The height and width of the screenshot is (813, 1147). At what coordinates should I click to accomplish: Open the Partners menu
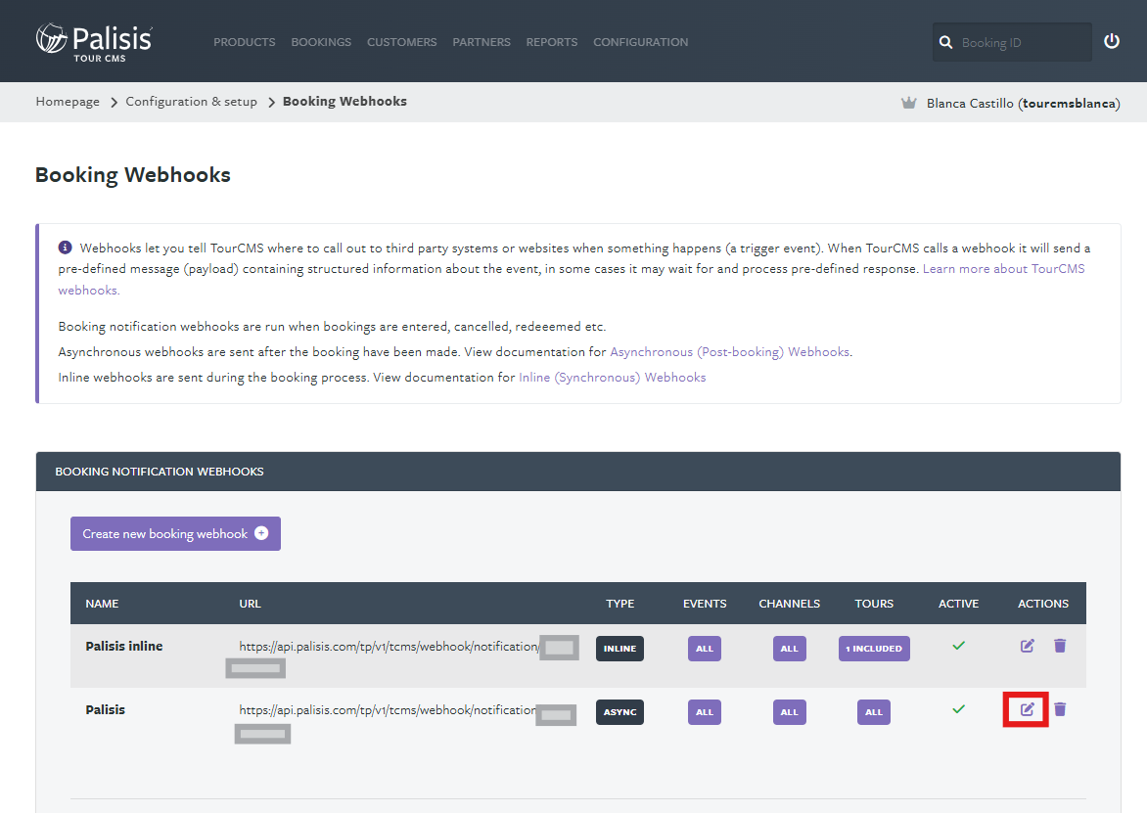482,42
